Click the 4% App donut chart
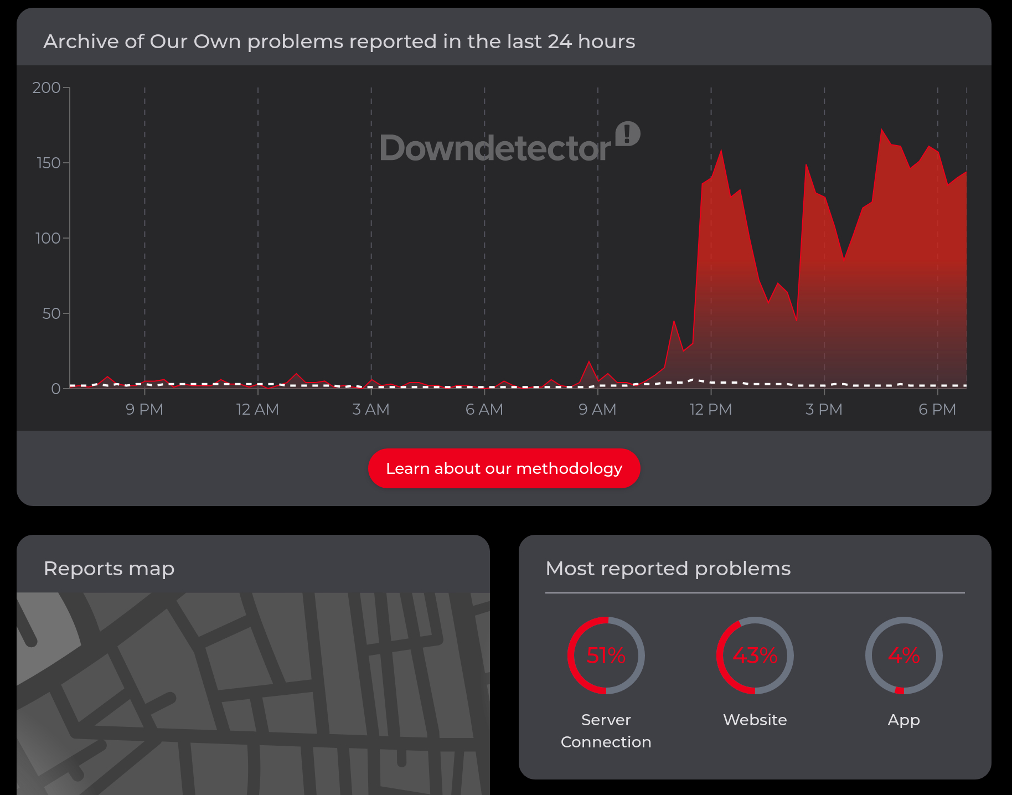This screenshot has width=1012, height=795. [x=903, y=655]
